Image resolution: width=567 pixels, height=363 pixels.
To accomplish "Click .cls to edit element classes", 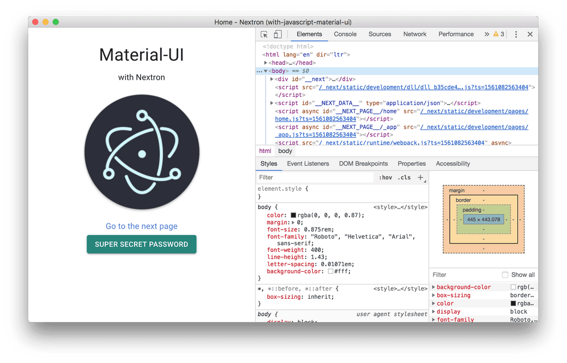I will tap(403, 177).
